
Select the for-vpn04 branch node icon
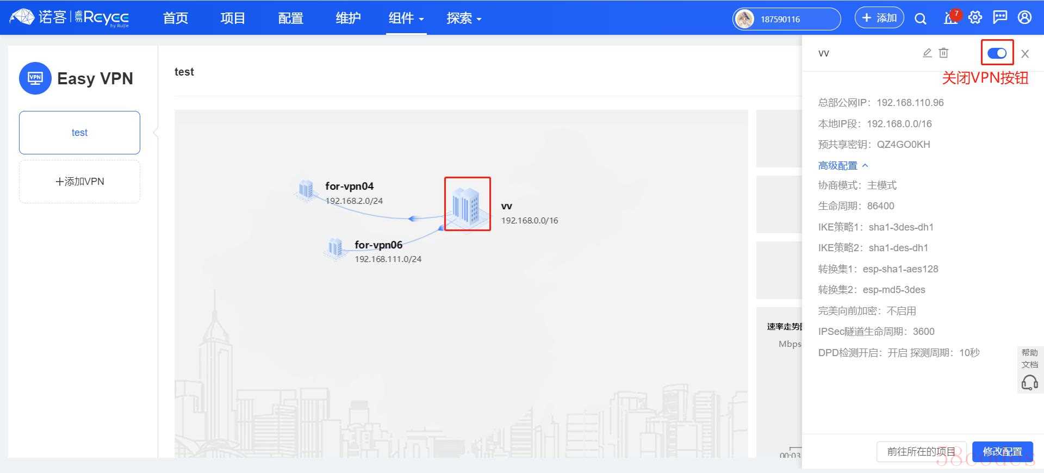tap(306, 190)
